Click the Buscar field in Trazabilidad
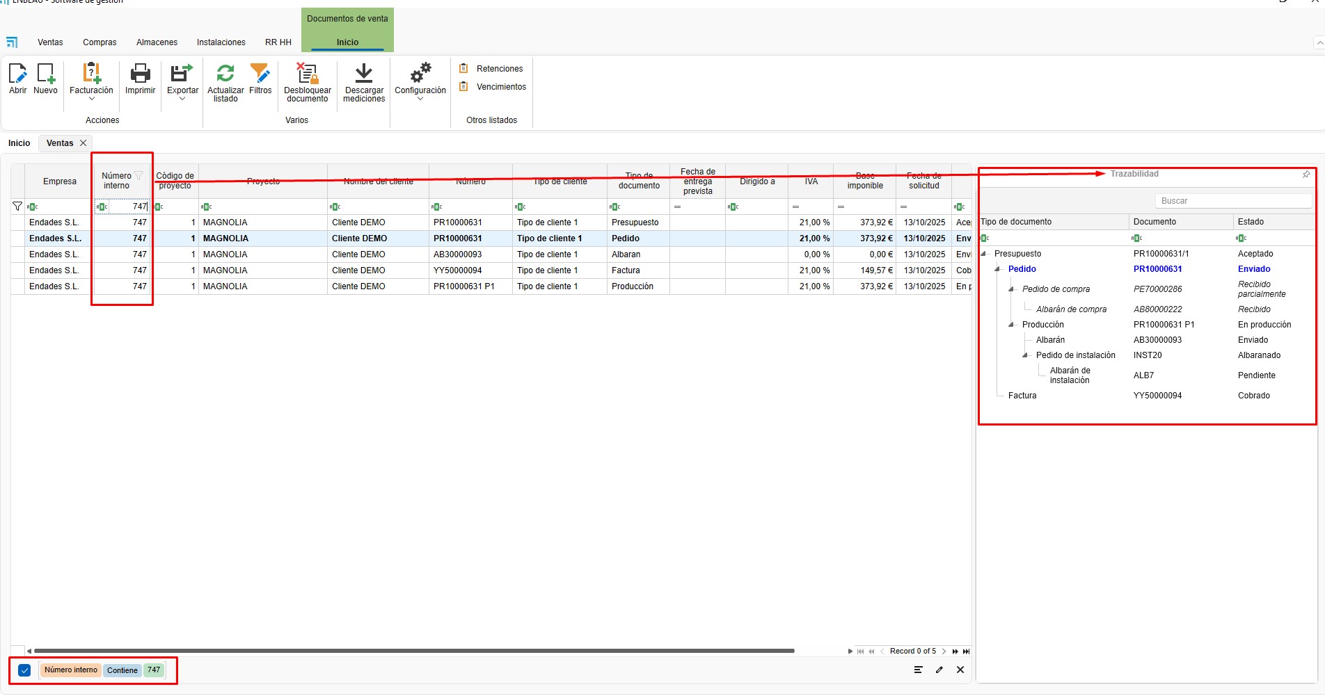This screenshot has width=1325, height=696. 1232,201
